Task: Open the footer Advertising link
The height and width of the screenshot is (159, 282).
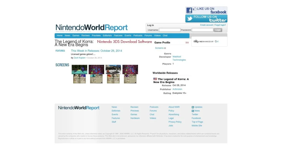Action: pyautogui.click(x=174, y=115)
